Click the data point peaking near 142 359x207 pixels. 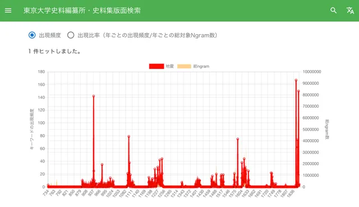[x=94, y=96]
